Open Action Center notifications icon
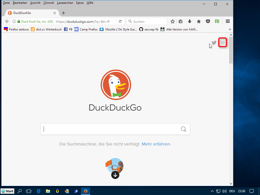Image resolution: width=260 pixels, height=195 pixels. (x=252, y=191)
